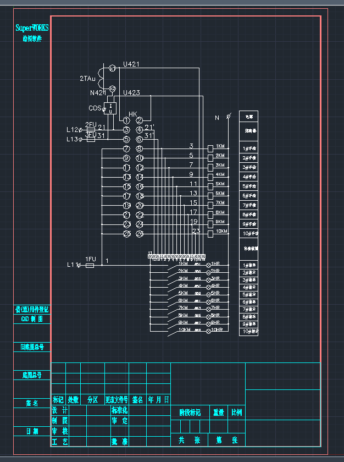
Task: Click HK switch terminal circle 1
Action: (126, 120)
